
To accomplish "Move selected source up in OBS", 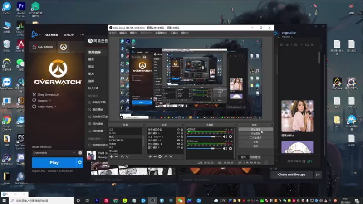I will coord(166,156).
